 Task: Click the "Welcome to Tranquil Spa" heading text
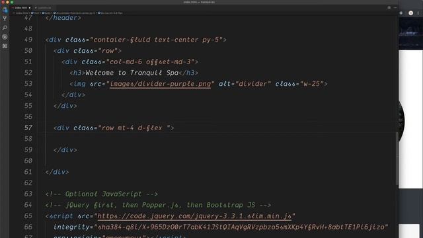(x=132, y=73)
